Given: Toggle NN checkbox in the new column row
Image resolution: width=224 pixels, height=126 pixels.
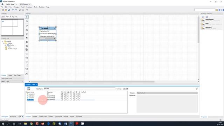Looking at the screenshot, I should 65,100.
